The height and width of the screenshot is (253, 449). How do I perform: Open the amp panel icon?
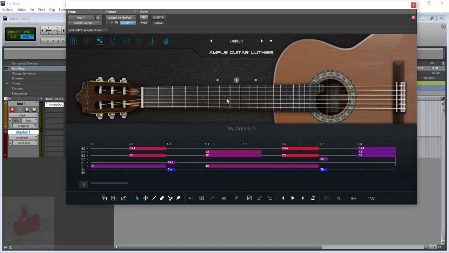point(113,41)
